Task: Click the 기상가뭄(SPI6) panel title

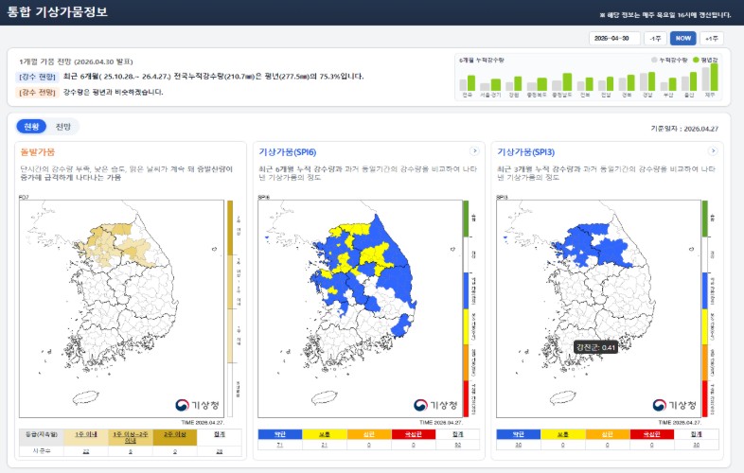Action: 288,151
